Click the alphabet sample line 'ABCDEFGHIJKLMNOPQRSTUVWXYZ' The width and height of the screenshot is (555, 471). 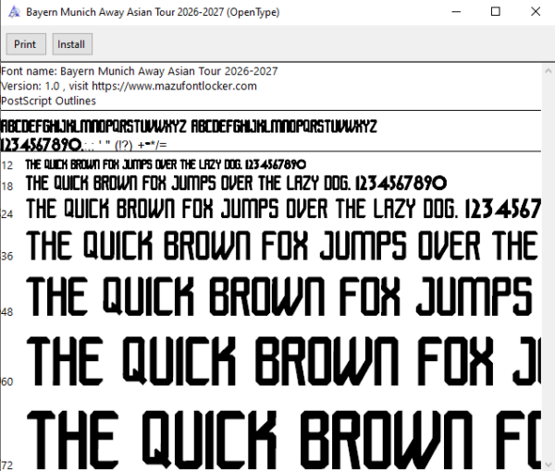(189, 127)
